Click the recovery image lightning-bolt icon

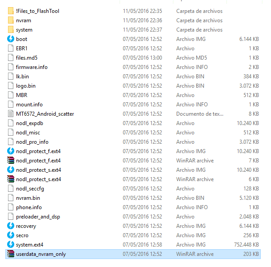pos(11,226)
